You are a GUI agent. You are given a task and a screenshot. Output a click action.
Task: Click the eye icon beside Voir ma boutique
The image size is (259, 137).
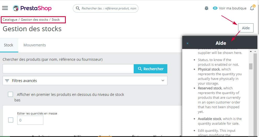click(x=215, y=8)
